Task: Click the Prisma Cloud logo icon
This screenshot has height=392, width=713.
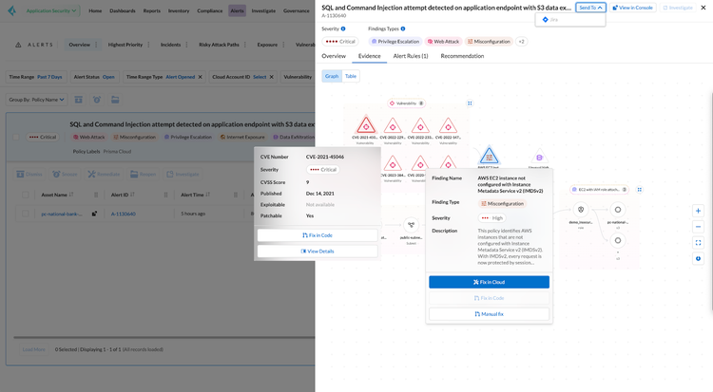Action: pyautogui.click(x=11, y=10)
